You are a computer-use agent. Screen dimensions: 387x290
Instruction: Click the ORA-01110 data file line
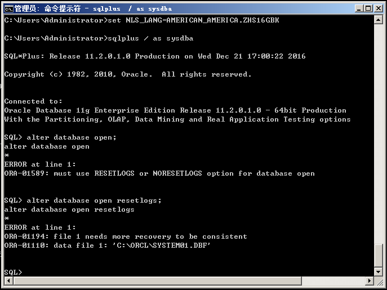[x=108, y=246]
